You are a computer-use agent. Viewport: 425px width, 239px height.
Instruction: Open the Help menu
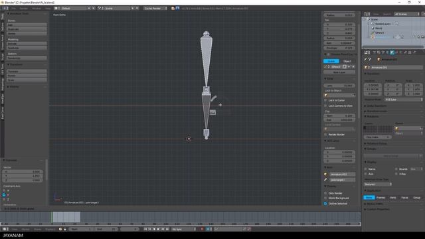pos(48,9)
